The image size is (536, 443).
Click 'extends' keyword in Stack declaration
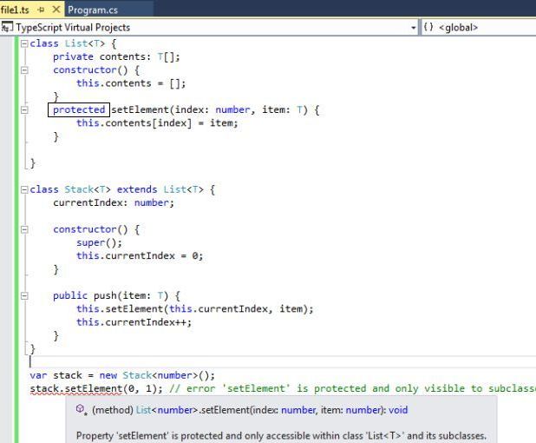pyautogui.click(x=137, y=189)
